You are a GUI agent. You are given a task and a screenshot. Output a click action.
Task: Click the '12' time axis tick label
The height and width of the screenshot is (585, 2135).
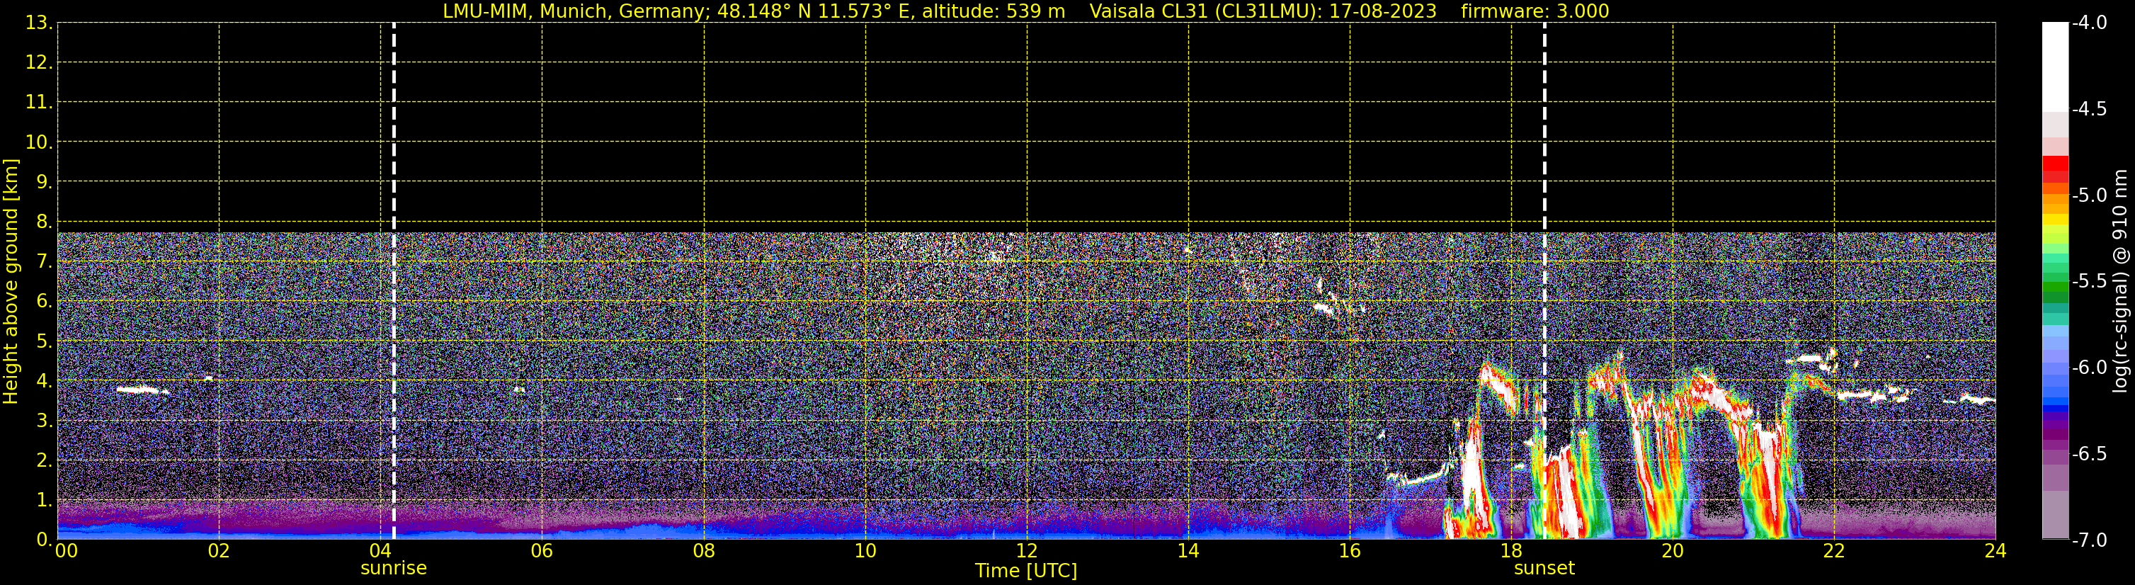pyautogui.click(x=1027, y=551)
